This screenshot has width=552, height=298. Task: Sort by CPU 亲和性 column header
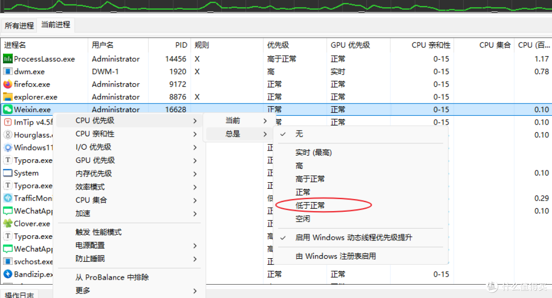[422, 45]
